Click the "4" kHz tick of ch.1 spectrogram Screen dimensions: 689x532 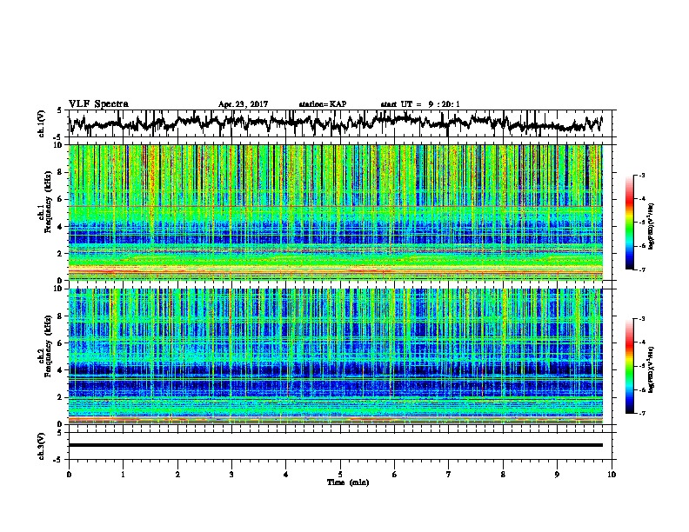[x=60, y=227]
